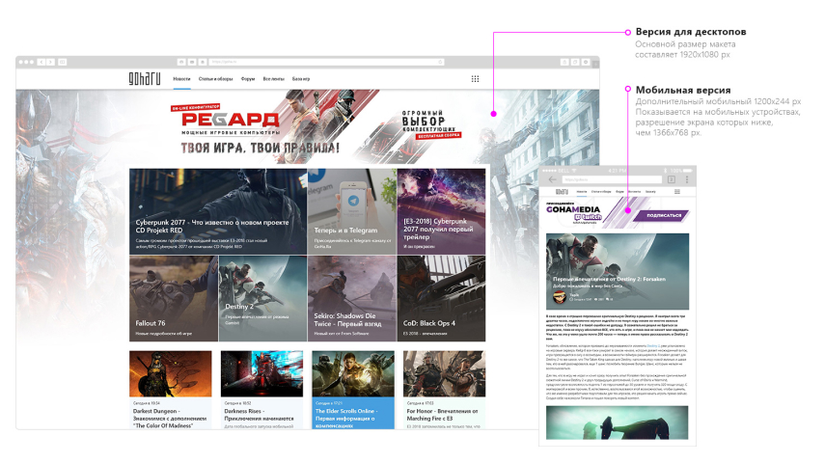Tap the Destiny 2: Forsaken article header on mobile
Image resolution: width=825 pixels, height=463 pixels.
(x=618, y=271)
